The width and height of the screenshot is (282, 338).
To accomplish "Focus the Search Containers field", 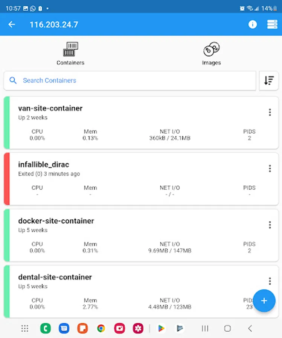I will (x=130, y=80).
